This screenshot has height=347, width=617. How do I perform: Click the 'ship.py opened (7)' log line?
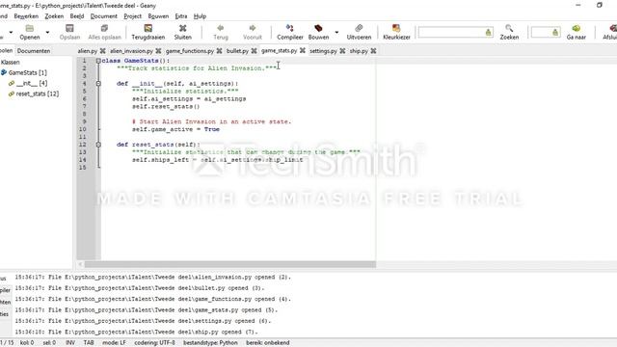[137, 332]
